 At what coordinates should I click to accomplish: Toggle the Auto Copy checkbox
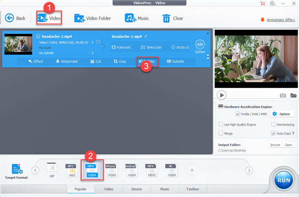273,133
